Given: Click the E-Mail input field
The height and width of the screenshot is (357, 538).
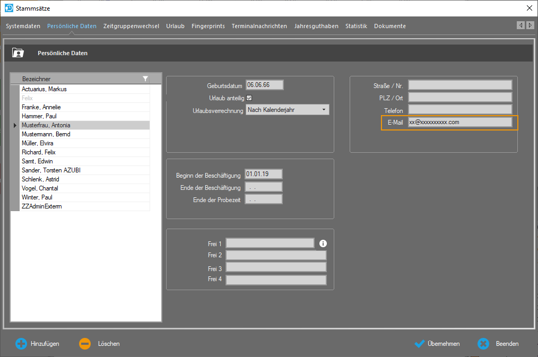Looking at the screenshot, I should tap(459, 122).
